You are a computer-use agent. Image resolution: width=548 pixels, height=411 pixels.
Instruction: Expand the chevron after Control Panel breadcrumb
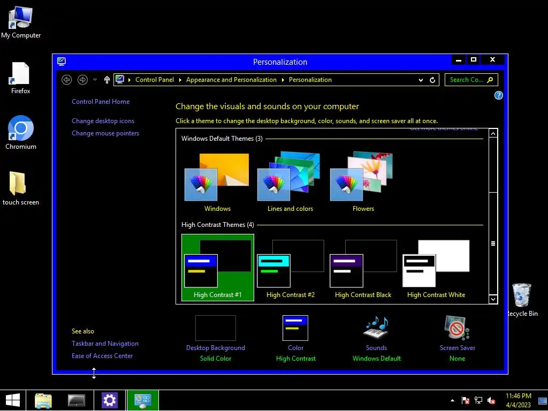pyautogui.click(x=180, y=80)
